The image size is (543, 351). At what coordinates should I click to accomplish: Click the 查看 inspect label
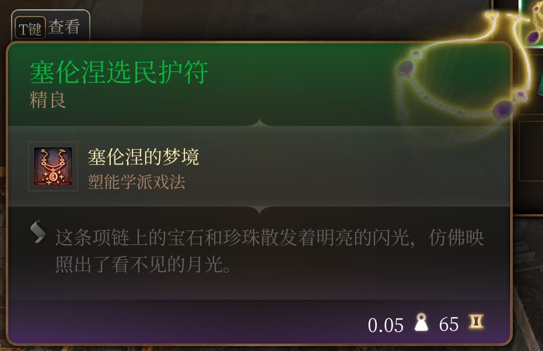coord(64,27)
